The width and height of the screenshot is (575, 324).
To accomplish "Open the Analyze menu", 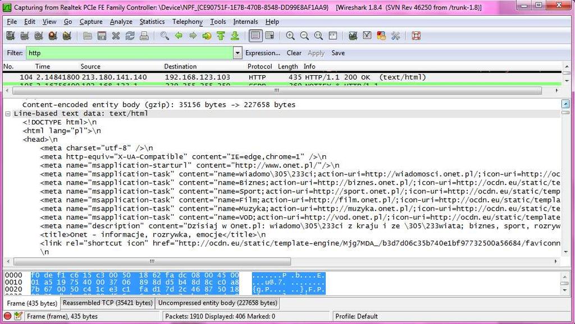I will [x=121, y=22].
